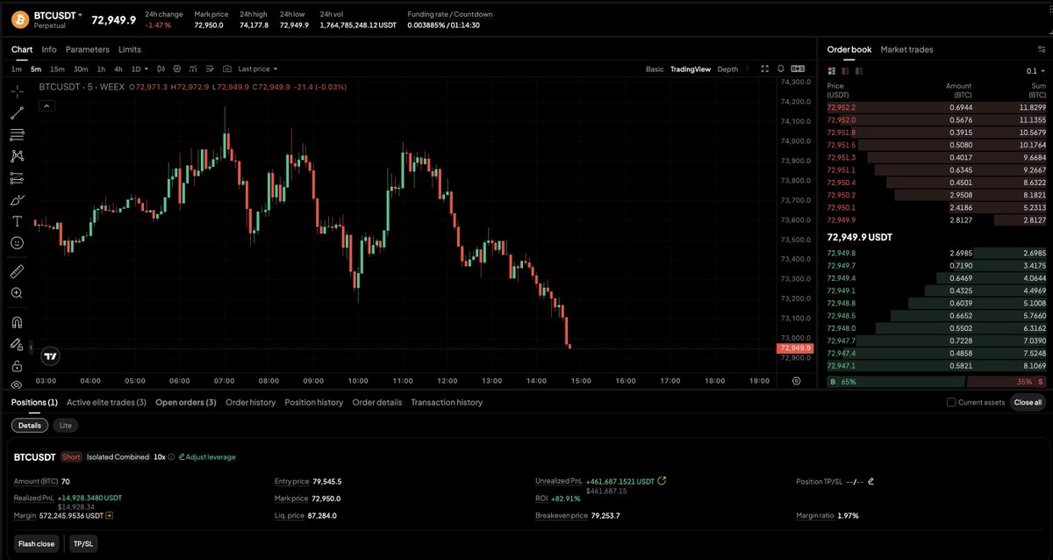Image resolution: width=1053 pixels, height=560 pixels.
Task: Switch to the Limits tab
Action: 130,49
